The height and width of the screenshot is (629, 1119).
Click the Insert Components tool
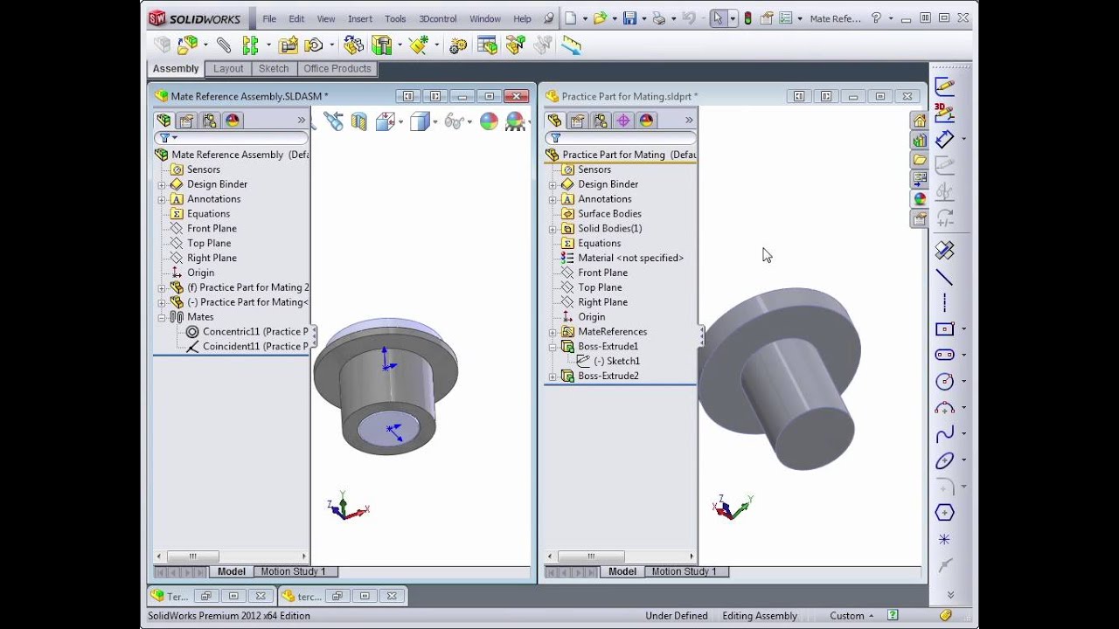pyautogui.click(x=188, y=45)
